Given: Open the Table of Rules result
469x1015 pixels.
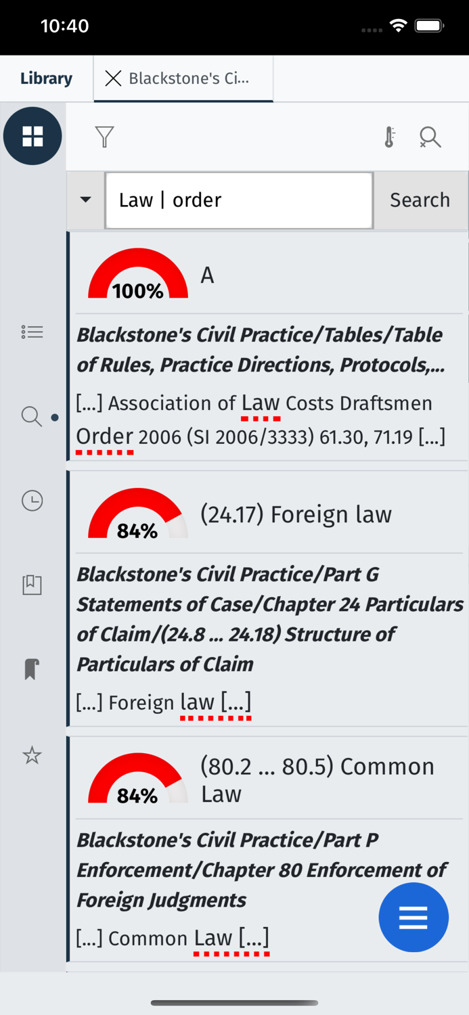Looking at the screenshot, I should 261,349.
